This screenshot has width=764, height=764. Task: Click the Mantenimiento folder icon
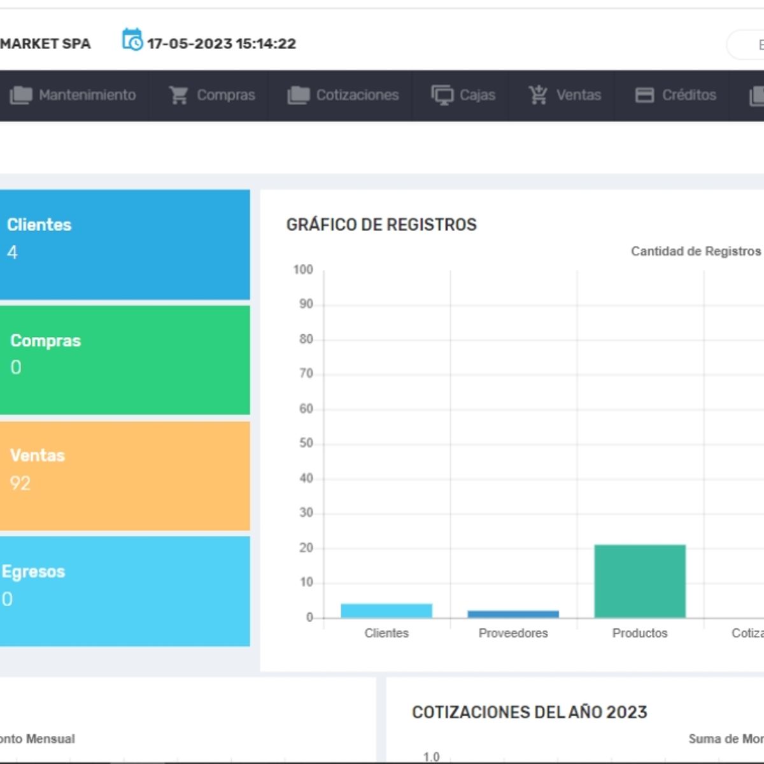[x=20, y=95]
